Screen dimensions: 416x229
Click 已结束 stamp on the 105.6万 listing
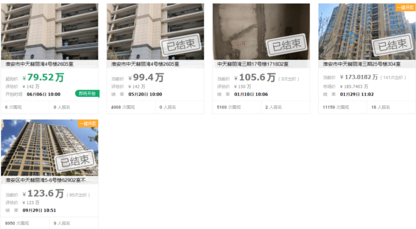[287, 44]
